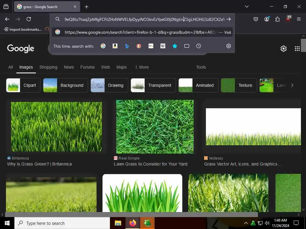Image resolution: width=306 pixels, height=229 pixels.
Task: Switch to the News tab
Action: point(69,67)
